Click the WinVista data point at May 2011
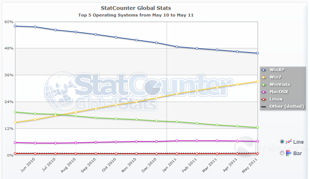This screenshot has width=310, height=179. tap(257, 128)
